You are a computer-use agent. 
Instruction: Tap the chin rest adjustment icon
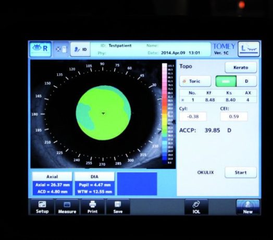[x=61, y=50]
